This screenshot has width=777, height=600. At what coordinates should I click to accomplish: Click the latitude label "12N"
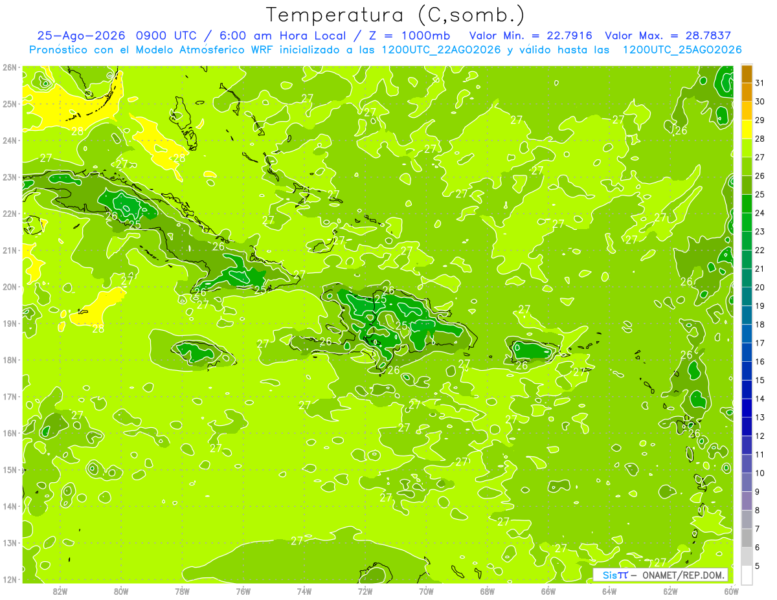[x=10, y=579]
